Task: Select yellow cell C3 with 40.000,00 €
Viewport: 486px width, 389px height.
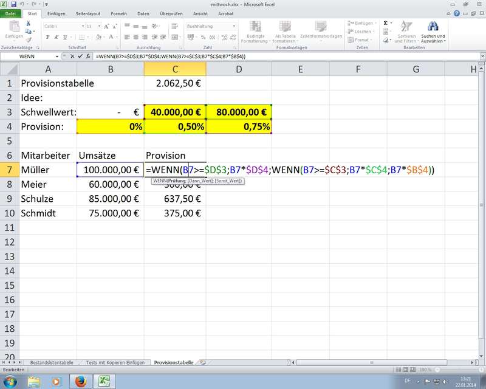Action: pyautogui.click(x=175, y=112)
